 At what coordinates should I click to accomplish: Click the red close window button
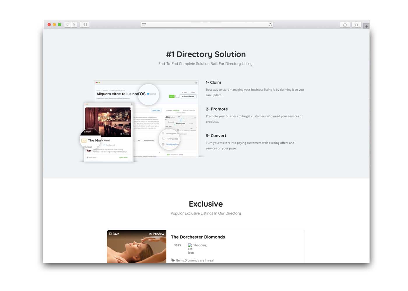(x=49, y=24)
